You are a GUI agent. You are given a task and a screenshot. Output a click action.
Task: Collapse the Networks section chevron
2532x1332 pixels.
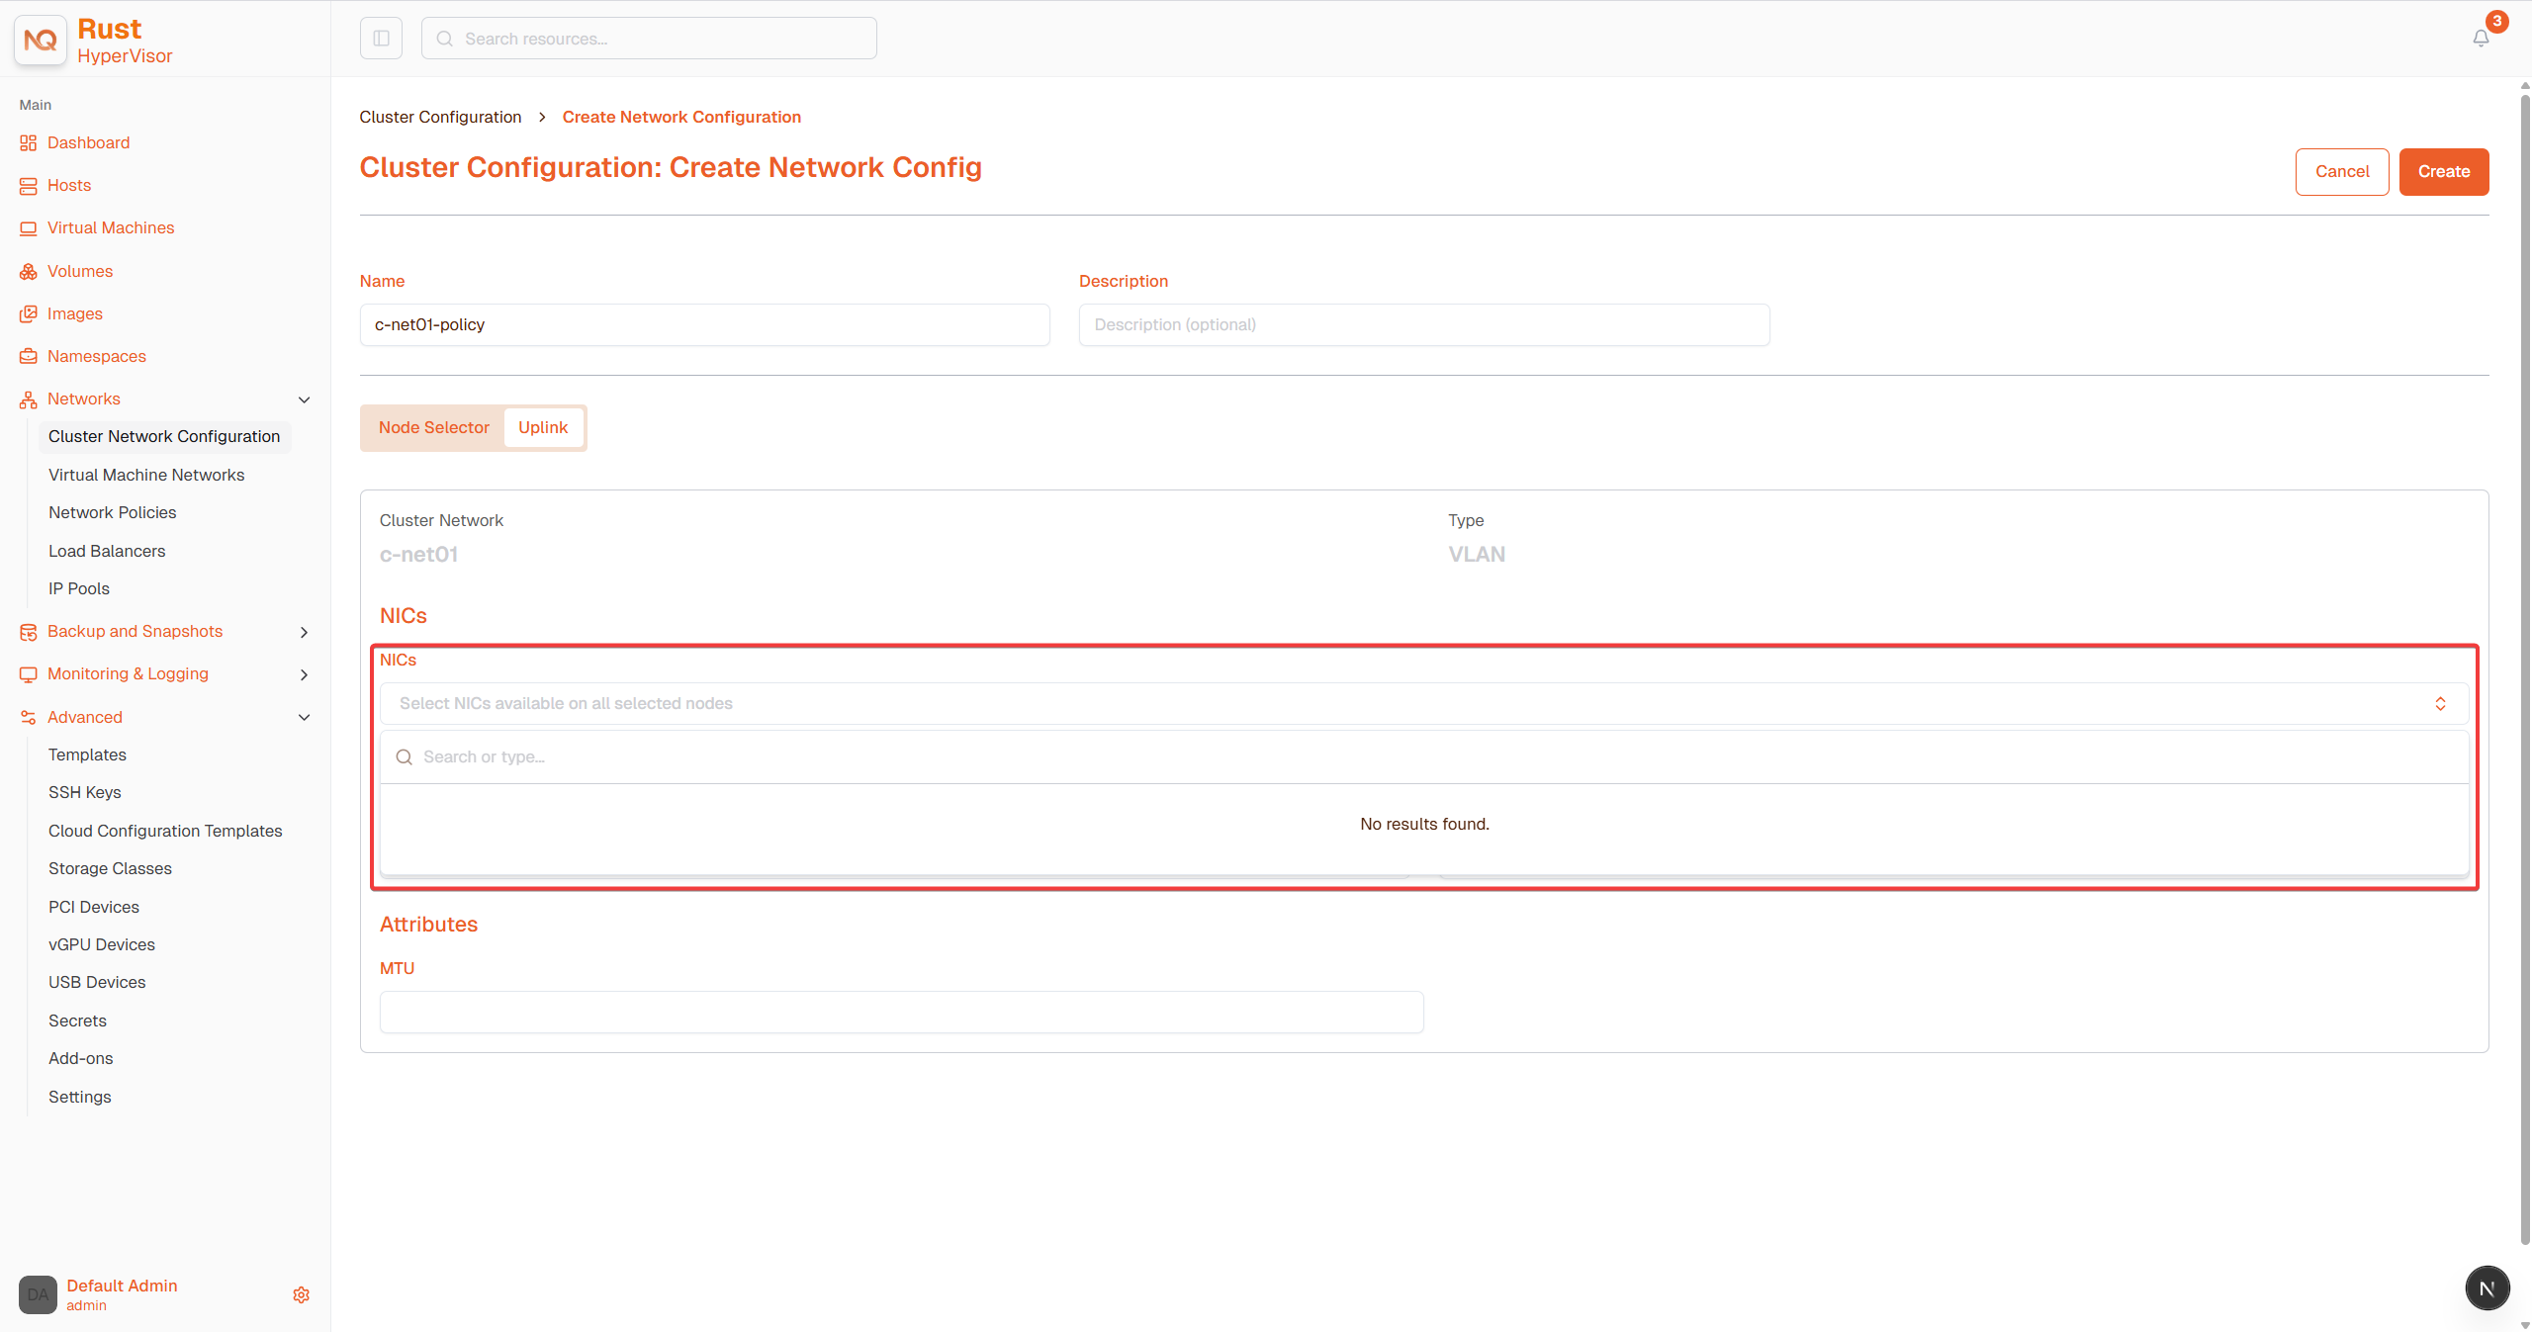[x=305, y=400]
